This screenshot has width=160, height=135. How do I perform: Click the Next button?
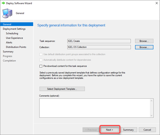point(110,130)
